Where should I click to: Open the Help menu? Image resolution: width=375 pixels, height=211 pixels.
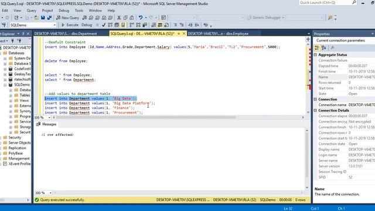click(111, 11)
